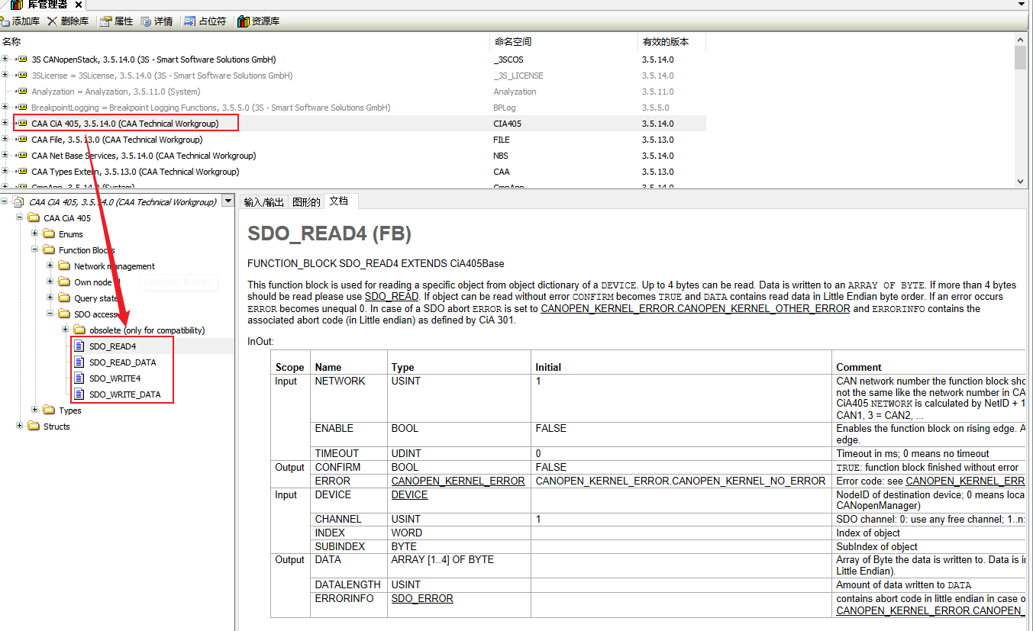The image size is (1033, 631).
Task: Expand the Network management folder
Action: pyautogui.click(x=50, y=266)
